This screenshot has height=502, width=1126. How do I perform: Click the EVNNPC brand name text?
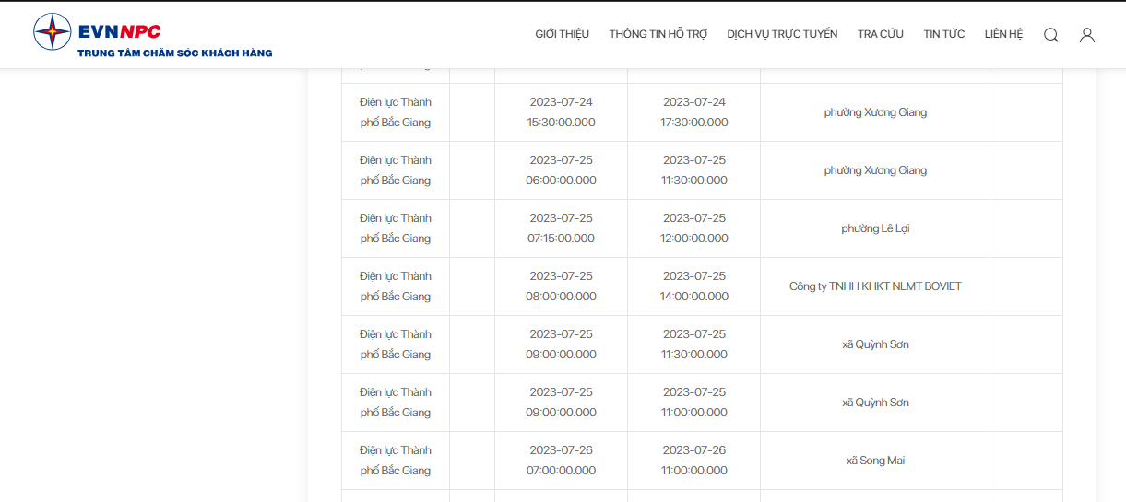[120, 31]
